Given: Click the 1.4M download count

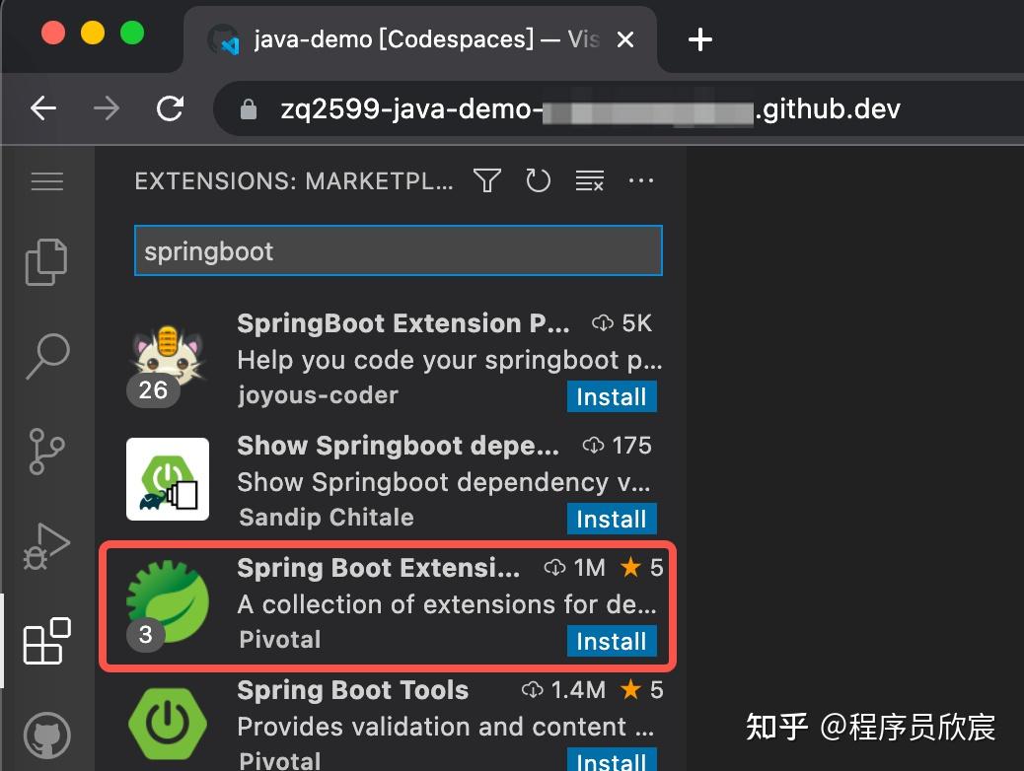Looking at the screenshot, I should (564, 690).
